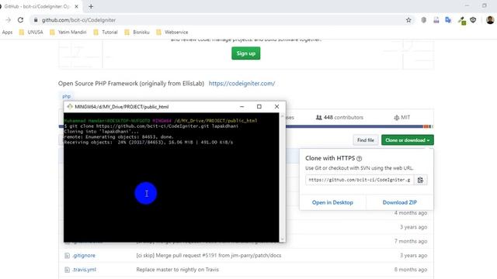Viewport: 497px width, 279px height.
Task: Click the .travis.yml file icon
Action: (x=67, y=270)
